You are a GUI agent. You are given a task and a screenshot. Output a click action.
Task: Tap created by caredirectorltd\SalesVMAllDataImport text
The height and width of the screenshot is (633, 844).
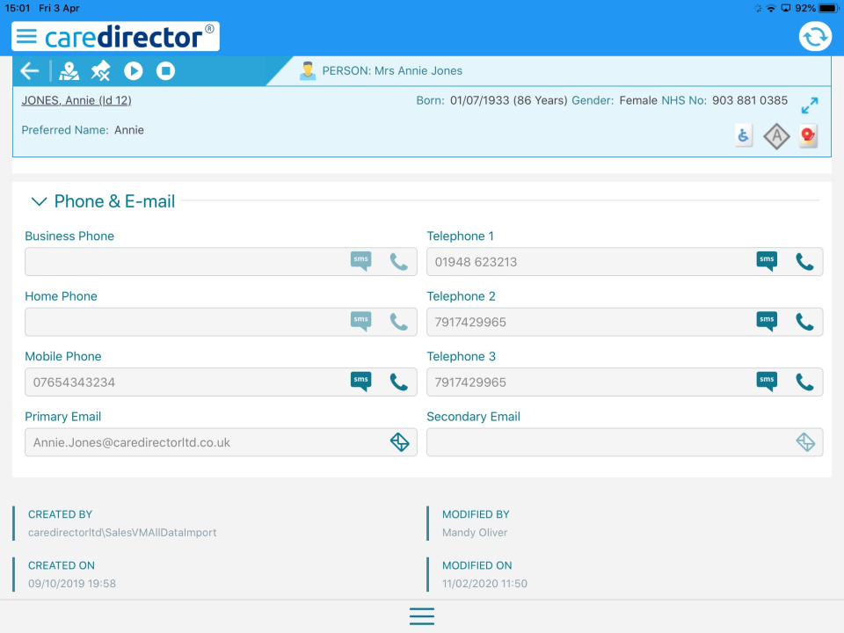[x=122, y=533]
